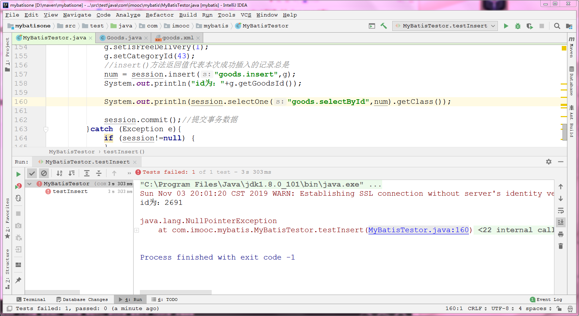Screen dimensions: 579x316
Task: Open the File menu
Action: pyautogui.click(x=12, y=15)
